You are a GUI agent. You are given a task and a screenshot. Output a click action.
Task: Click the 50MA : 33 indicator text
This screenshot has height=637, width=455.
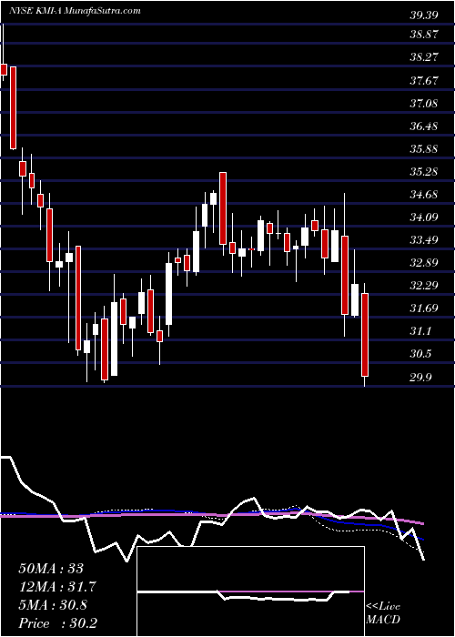click(51, 569)
